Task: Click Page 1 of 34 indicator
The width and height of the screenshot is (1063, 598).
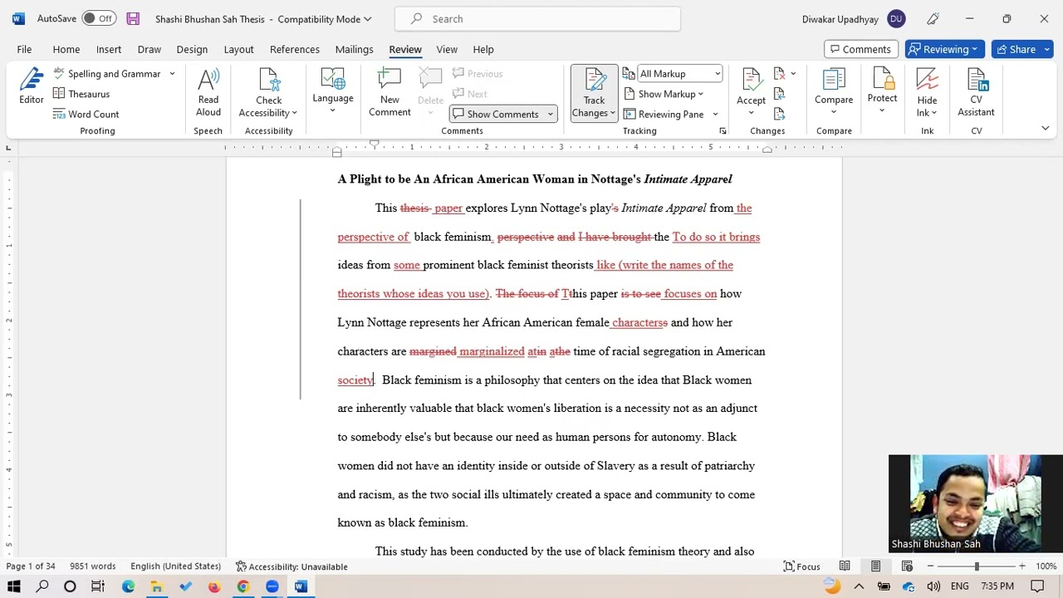Action: [31, 566]
